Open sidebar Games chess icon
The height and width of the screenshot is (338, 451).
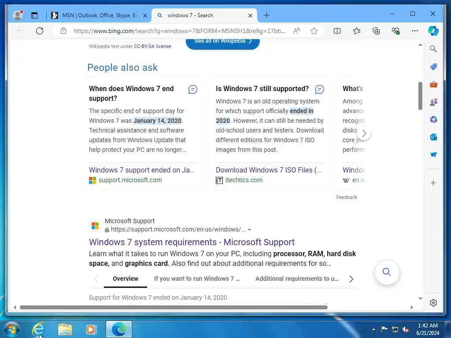click(x=433, y=102)
